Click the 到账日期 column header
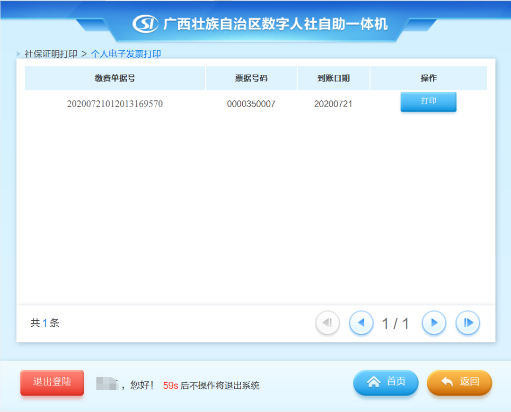Viewport: 511px width, 412px height. coord(333,78)
